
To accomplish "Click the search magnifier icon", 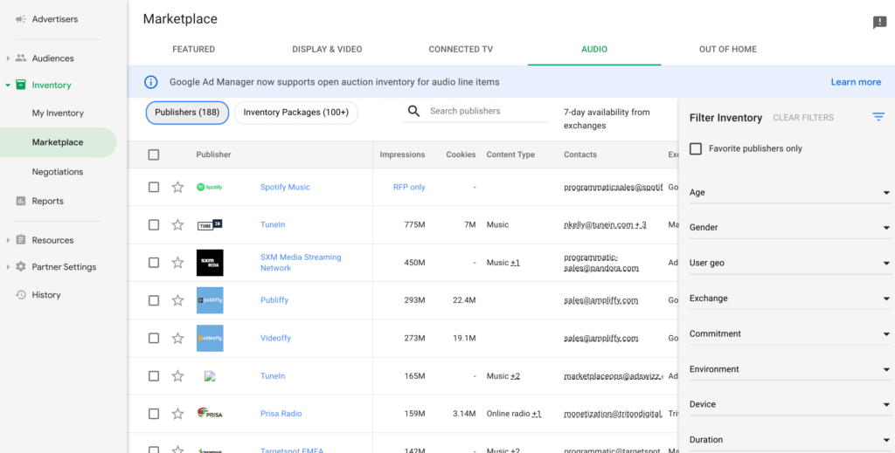I will [413, 111].
